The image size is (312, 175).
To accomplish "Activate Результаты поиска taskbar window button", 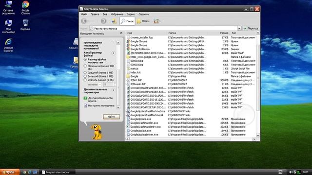I will click(x=57, y=172).
